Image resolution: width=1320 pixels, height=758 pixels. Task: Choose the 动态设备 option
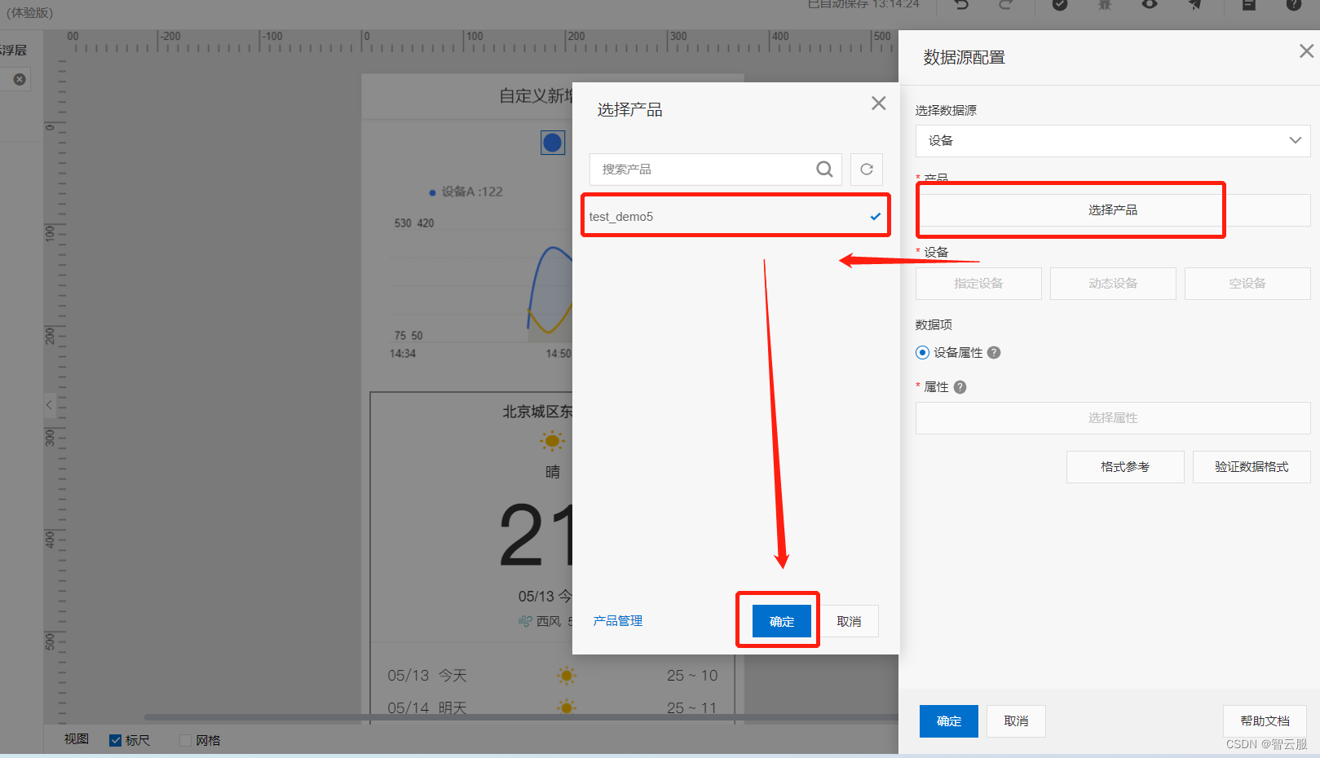(1113, 284)
